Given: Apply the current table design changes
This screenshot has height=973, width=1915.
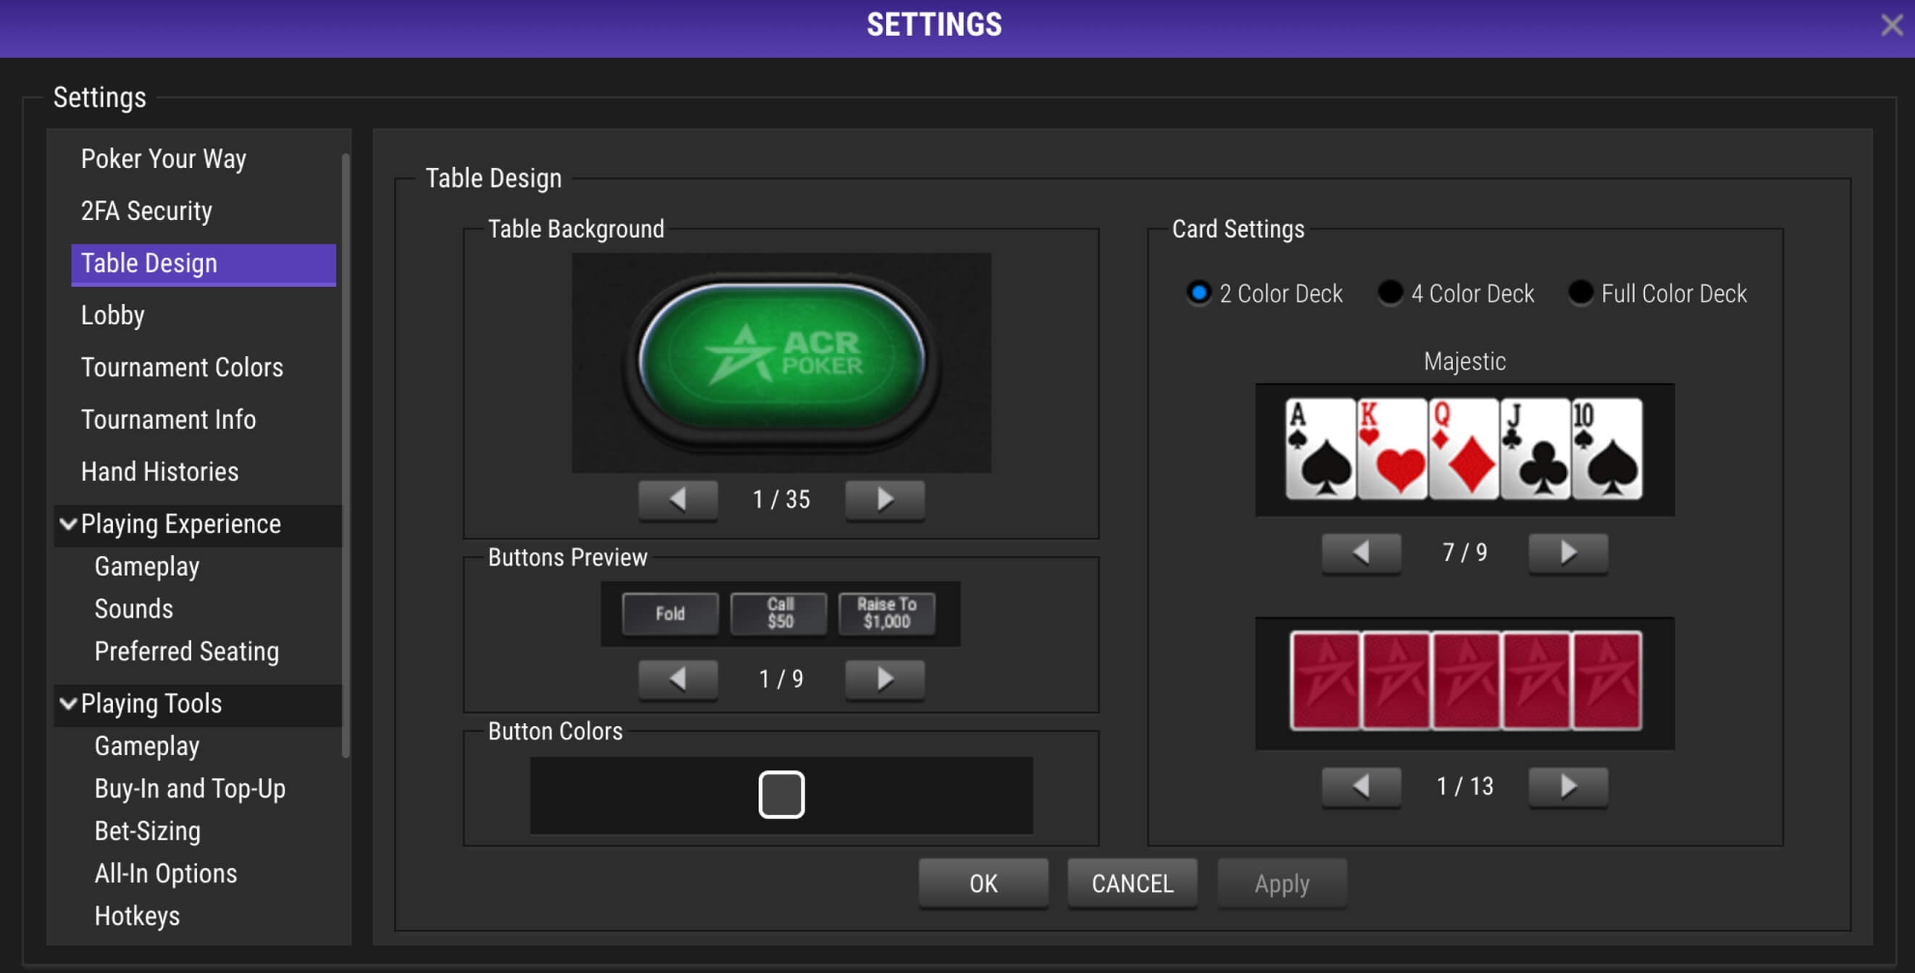Looking at the screenshot, I should tap(1281, 883).
